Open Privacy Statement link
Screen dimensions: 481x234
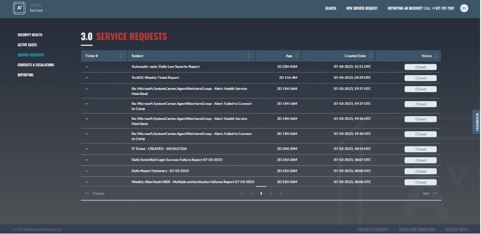(x=373, y=230)
